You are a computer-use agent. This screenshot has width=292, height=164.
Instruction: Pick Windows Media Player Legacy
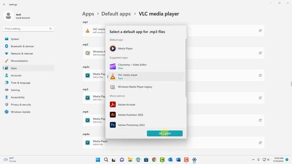146,87
